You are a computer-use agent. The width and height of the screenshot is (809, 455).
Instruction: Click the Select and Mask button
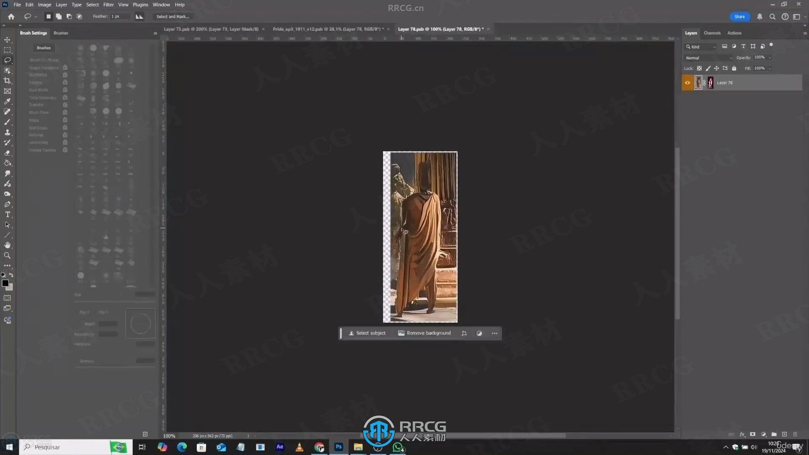tap(173, 17)
